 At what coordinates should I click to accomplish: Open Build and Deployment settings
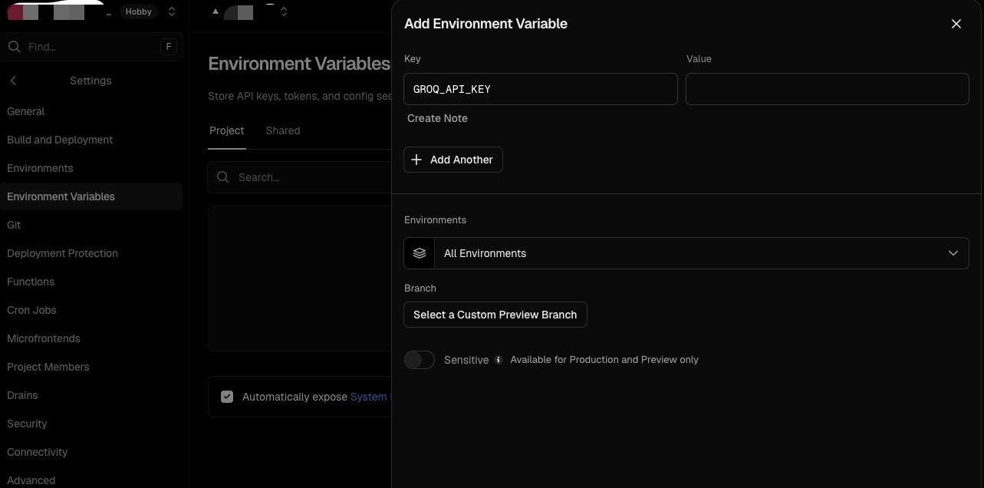(x=60, y=140)
